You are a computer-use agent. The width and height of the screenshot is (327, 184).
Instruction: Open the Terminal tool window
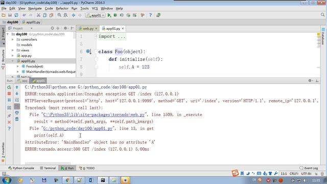(48, 168)
